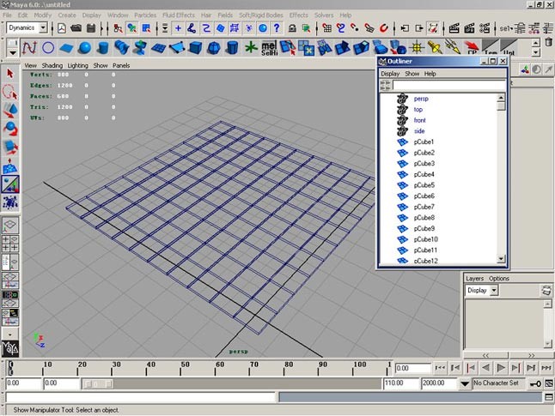Viewport: 555px width, 416px height.
Task: Open the shelf tab menu arrow
Action: click(x=12, y=53)
